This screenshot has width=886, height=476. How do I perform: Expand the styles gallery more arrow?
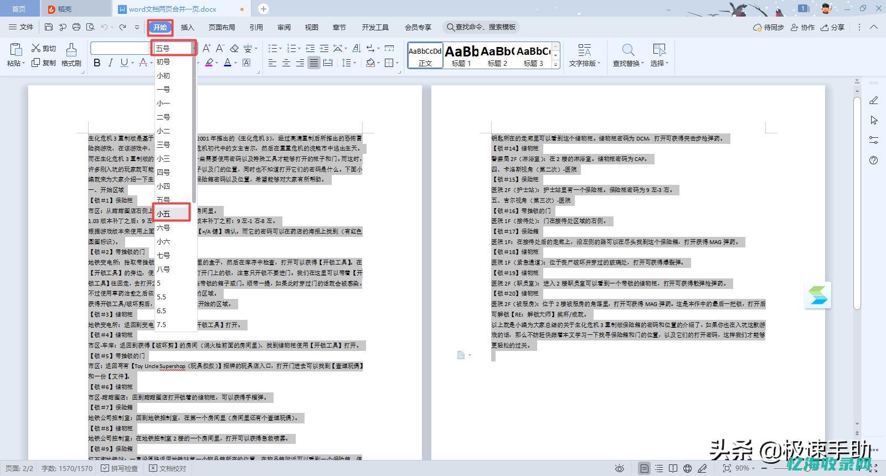[555, 64]
